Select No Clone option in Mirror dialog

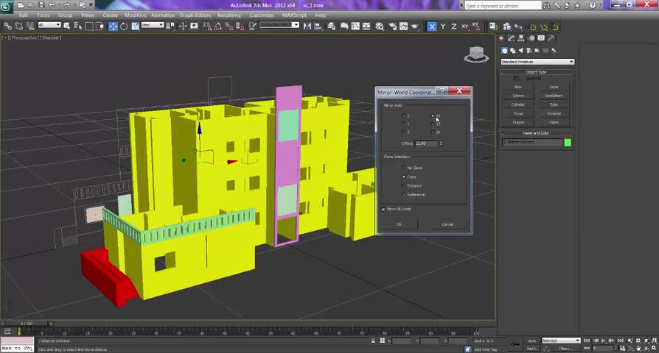click(x=404, y=168)
